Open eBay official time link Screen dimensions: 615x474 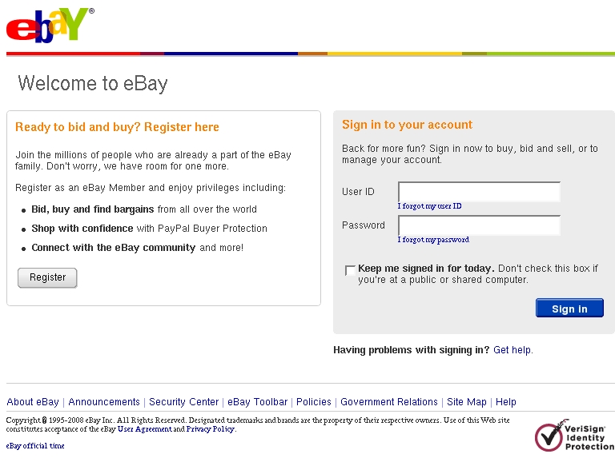(x=35, y=446)
